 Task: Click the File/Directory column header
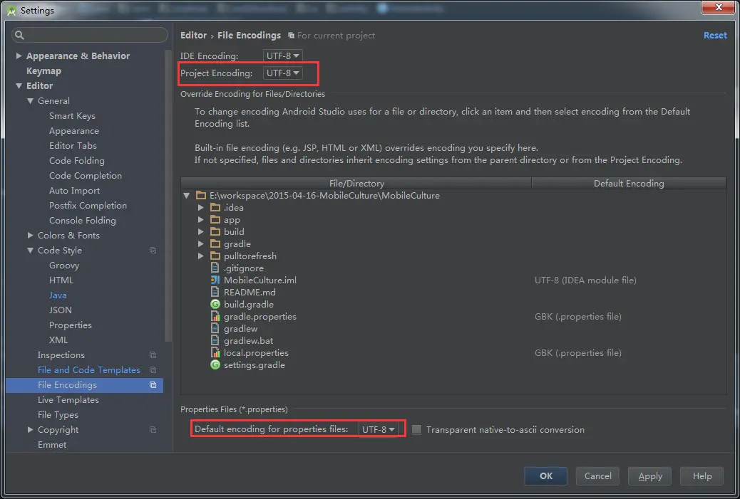coord(356,183)
